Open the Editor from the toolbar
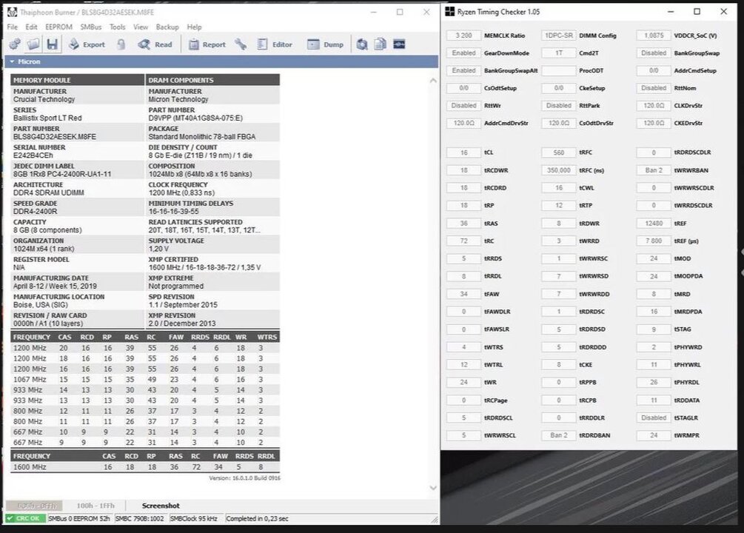 (x=275, y=44)
